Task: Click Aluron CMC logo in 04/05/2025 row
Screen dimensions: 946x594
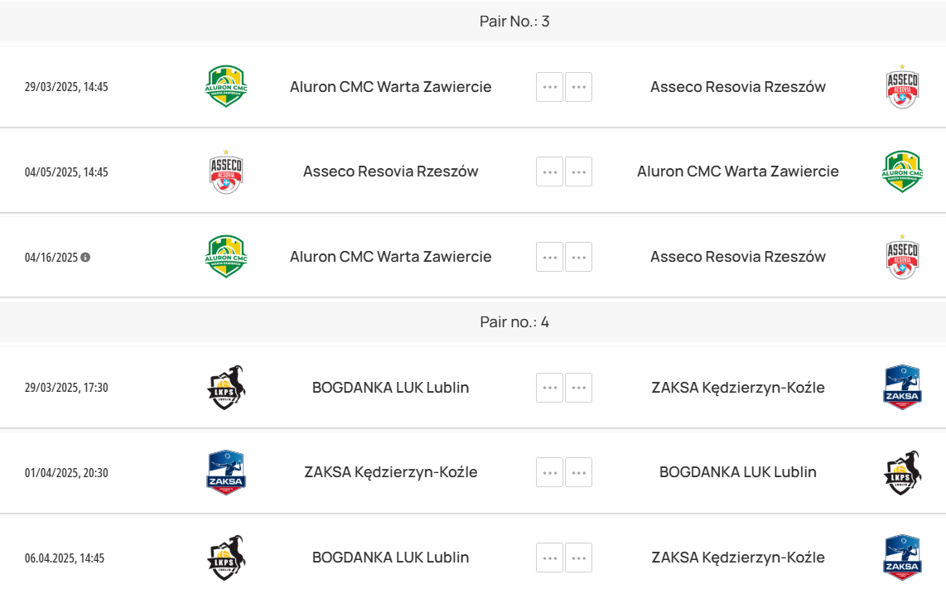Action: (902, 171)
